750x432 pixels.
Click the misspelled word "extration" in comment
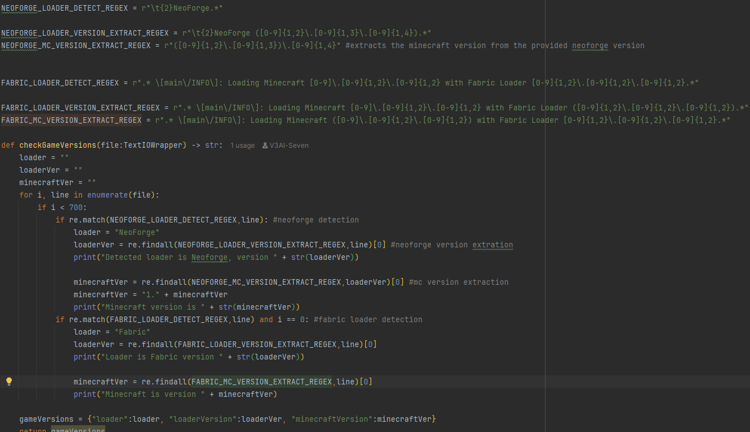(x=492, y=245)
